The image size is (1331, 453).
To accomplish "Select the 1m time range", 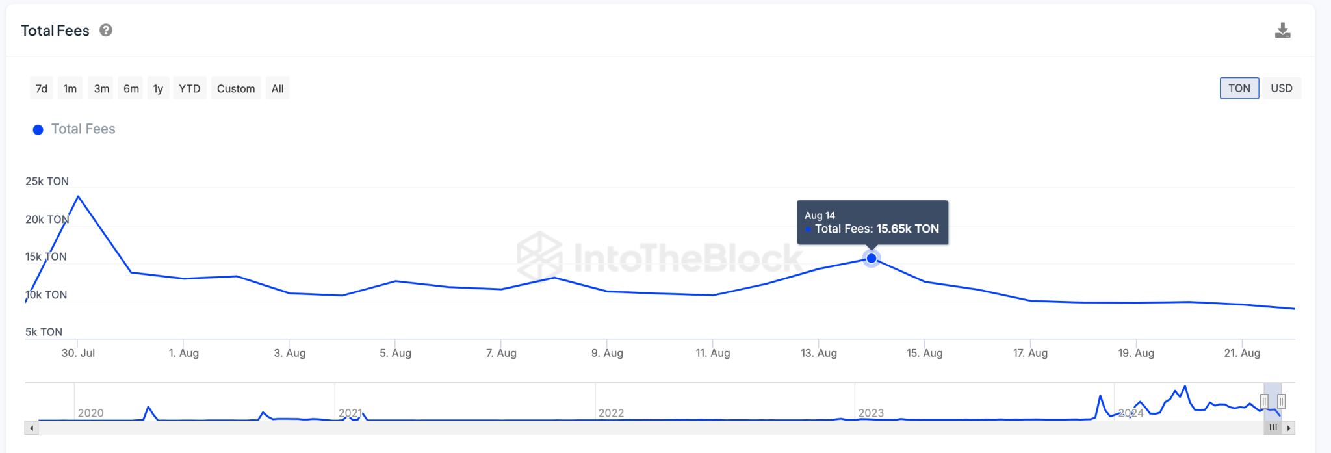I will [70, 89].
